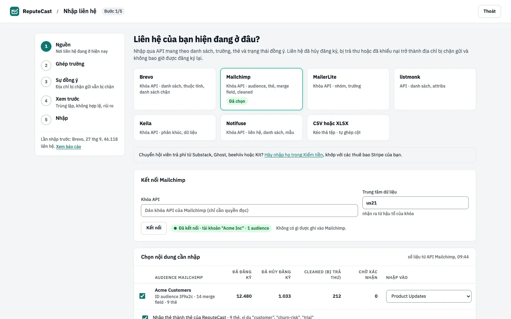Select the Brevo source card
Screen dimensions: 511x319
[175, 89]
